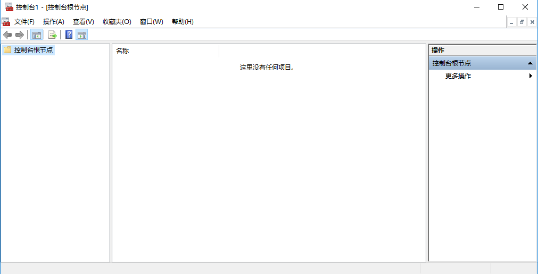Image resolution: width=538 pixels, height=274 pixels.
Task: Open Help via the question mark icon
Action: (x=69, y=35)
